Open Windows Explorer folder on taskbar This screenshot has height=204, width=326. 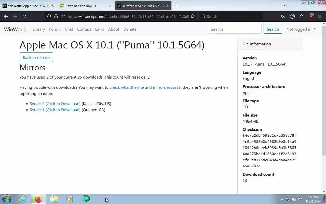(x=54, y=199)
